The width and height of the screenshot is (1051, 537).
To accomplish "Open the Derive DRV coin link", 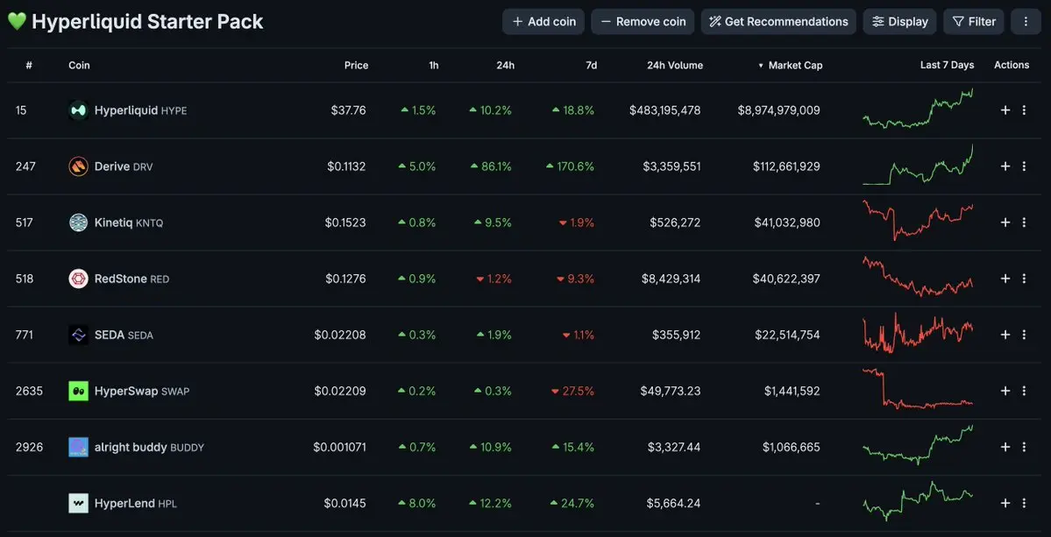I will 124,166.
